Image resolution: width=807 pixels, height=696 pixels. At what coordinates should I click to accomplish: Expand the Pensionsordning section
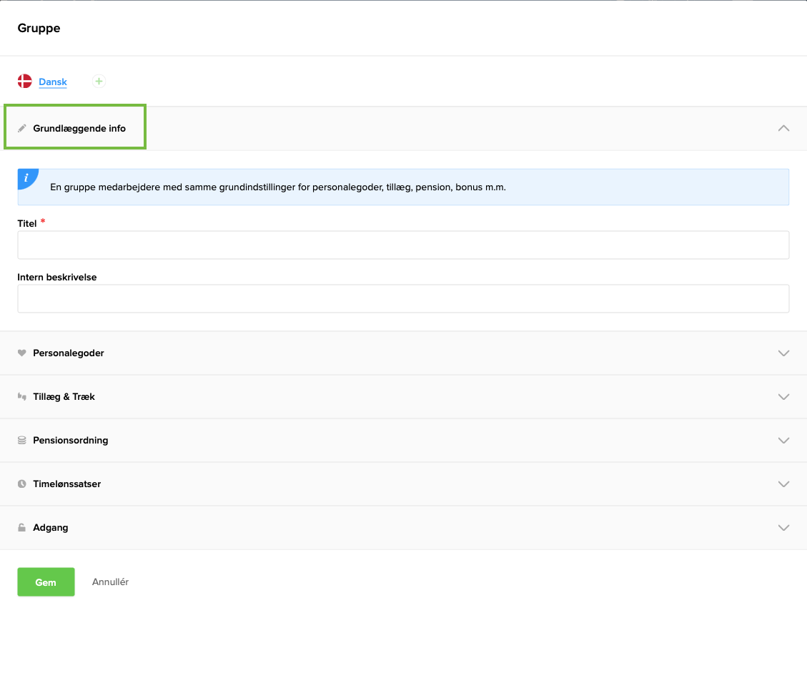(783, 440)
